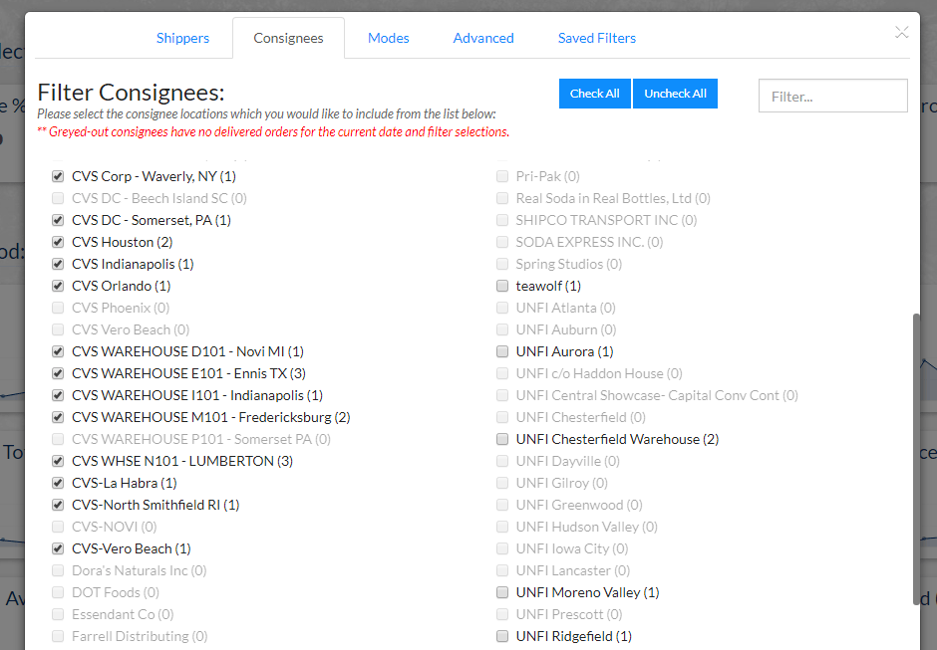Go to the Advanced tab
This screenshot has width=937, height=650.
pos(483,38)
